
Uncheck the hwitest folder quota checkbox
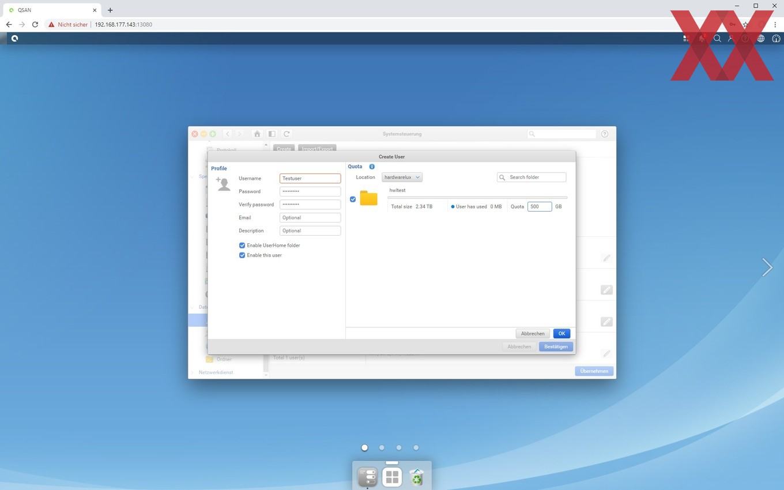[x=353, y=199]
